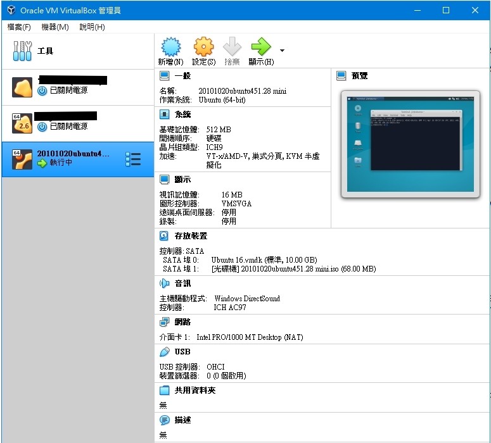Image resolution: width=491 pixels, height=443 pixels.
Task: Minimize the VirtualBox Manager window
Action: point(418,10)
